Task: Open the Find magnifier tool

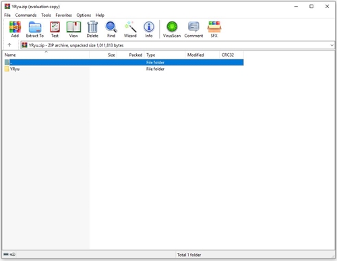Action: (x=111, y=29)
